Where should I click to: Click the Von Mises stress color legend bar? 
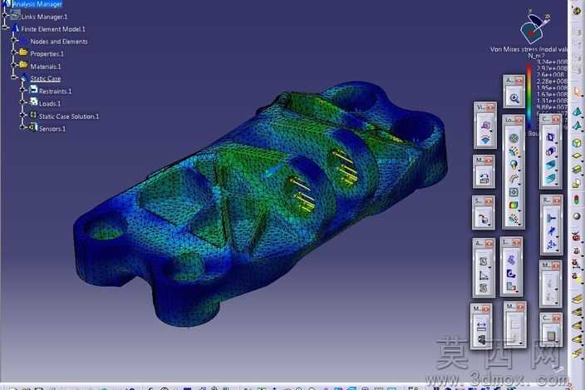(x=529, y=96)
